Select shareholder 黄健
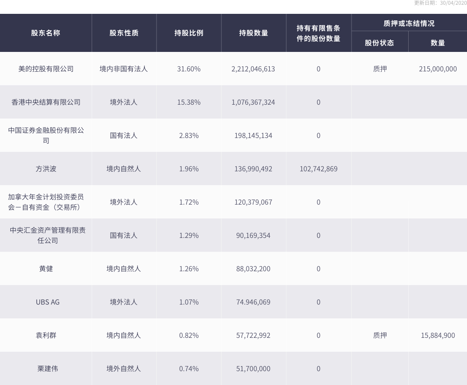 46,269
